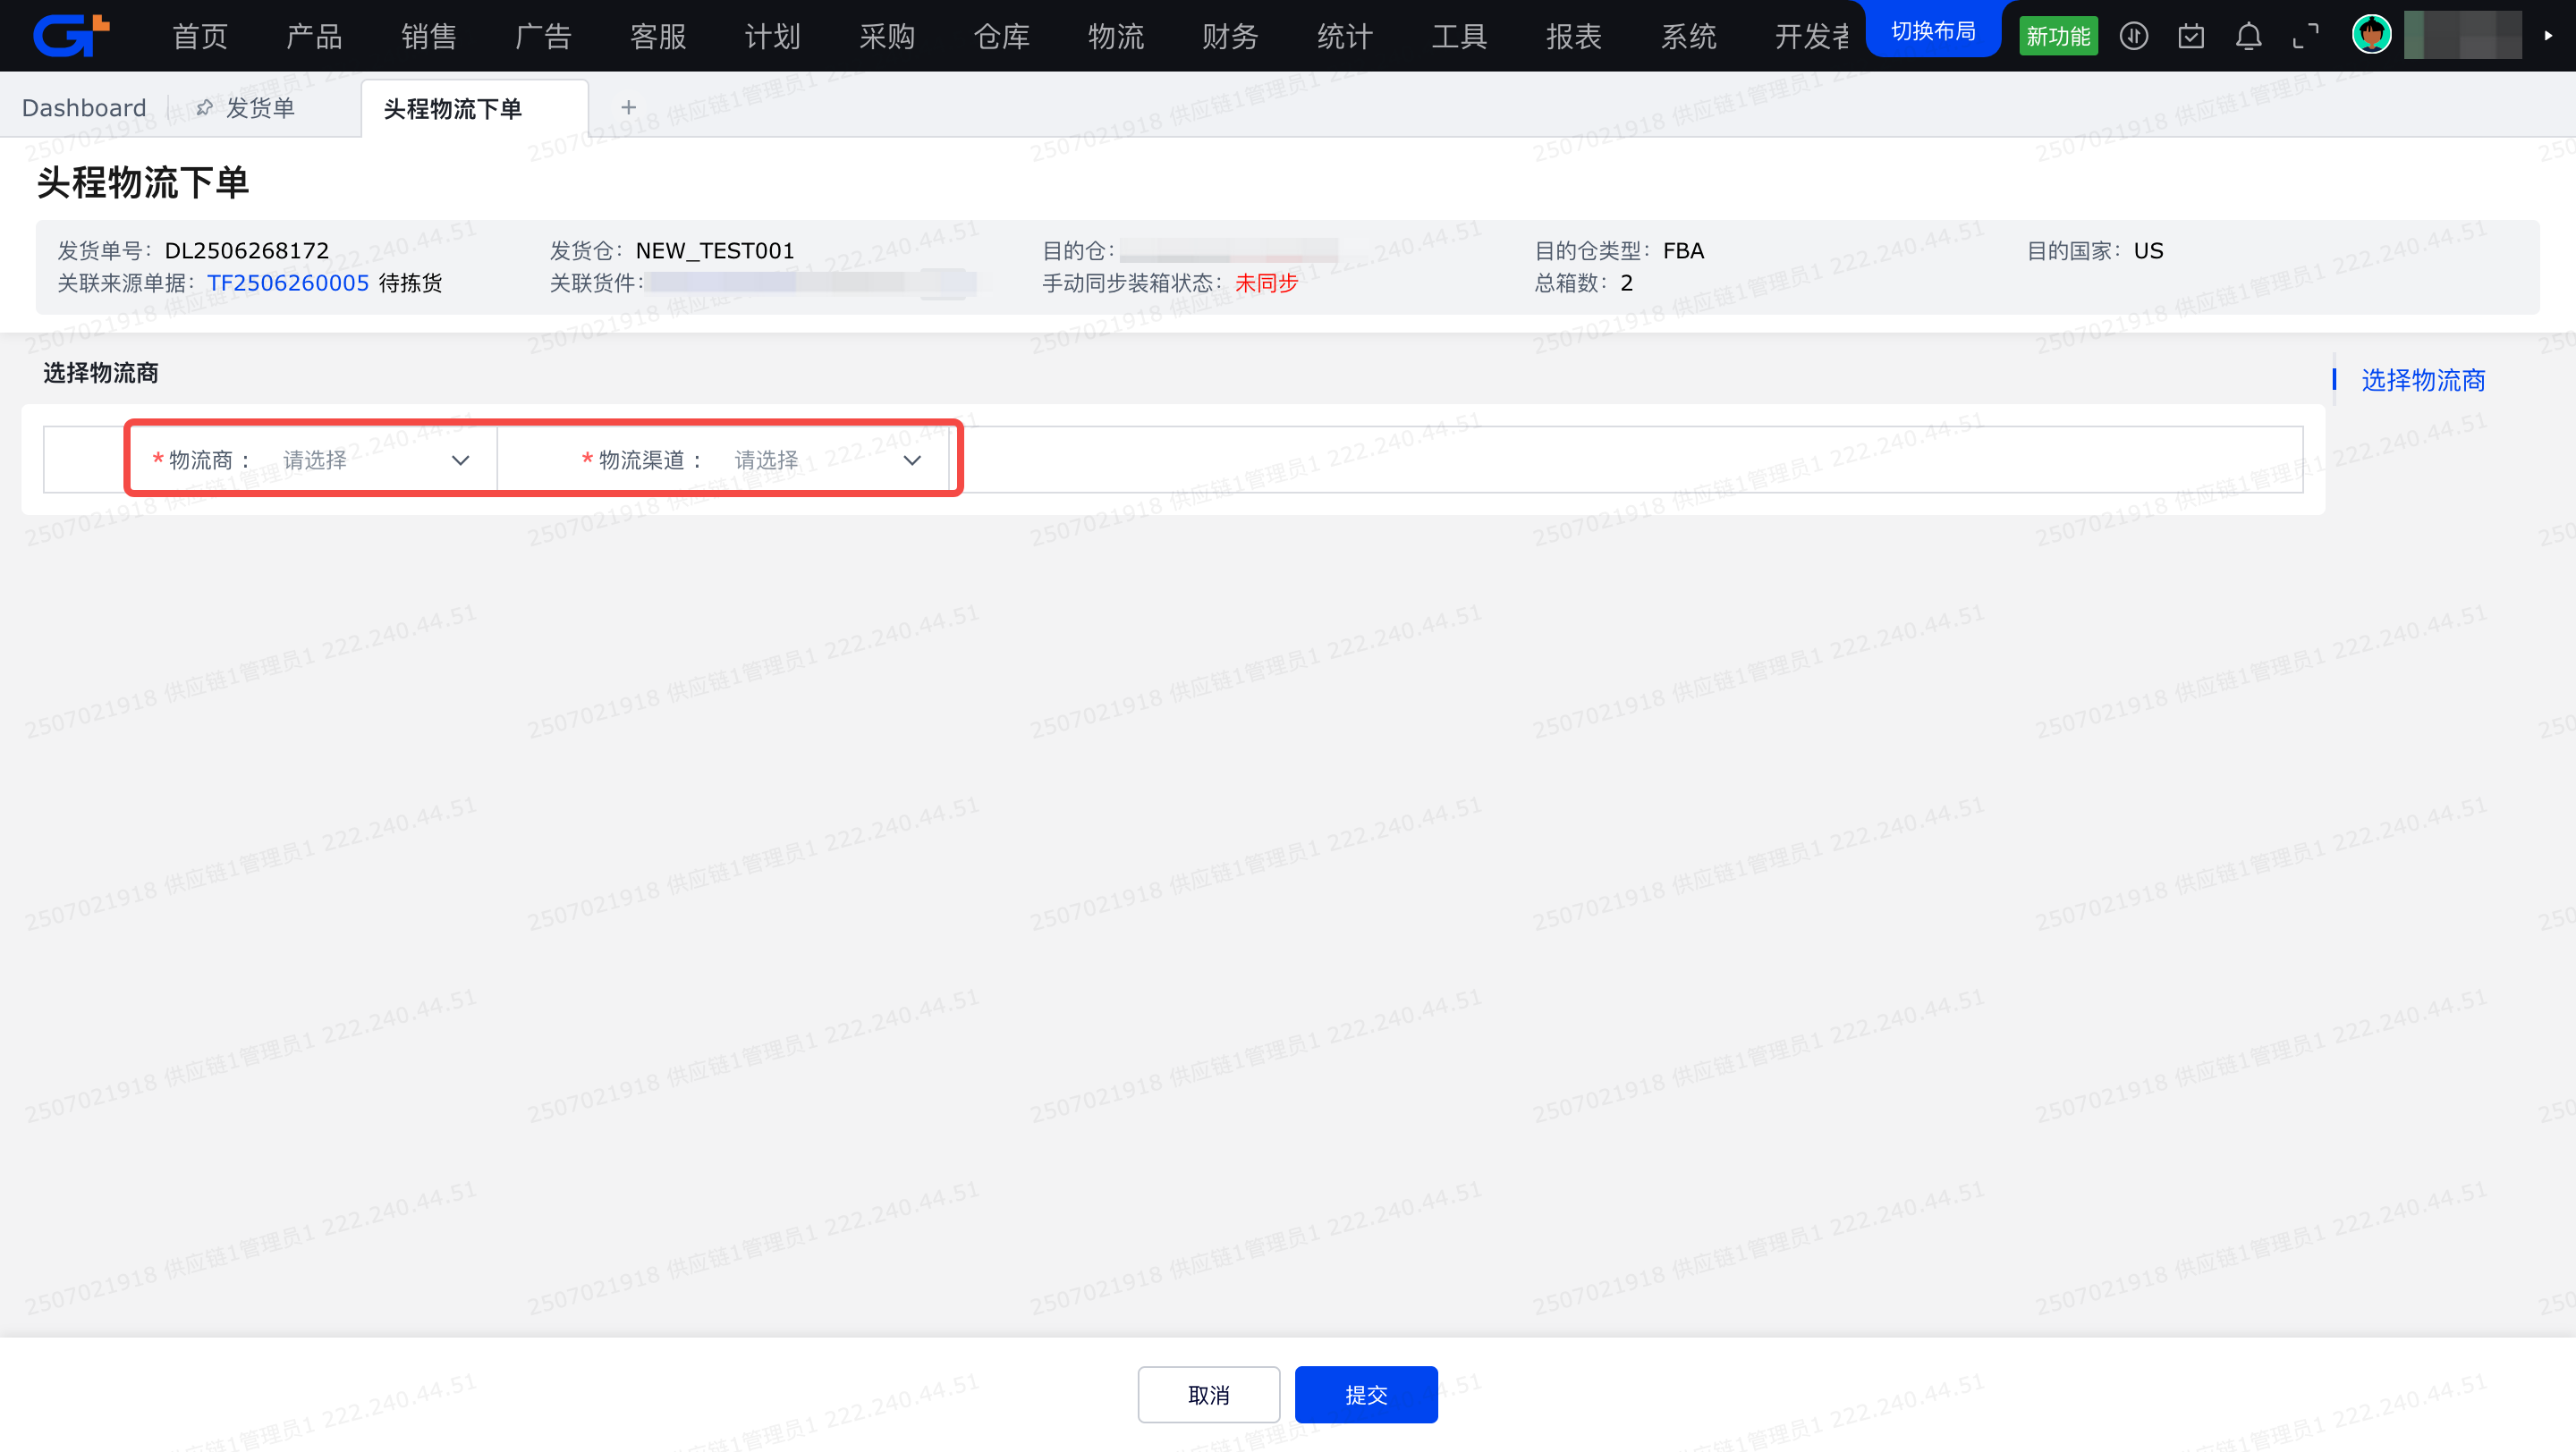
Task: Switch to the 发货单 tab
Action: 260,108
